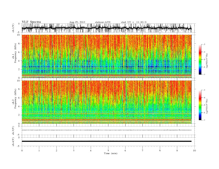Click the ch.2 spectrogram color bar
This screenshot has height=169, width=219.
(200, 105)
